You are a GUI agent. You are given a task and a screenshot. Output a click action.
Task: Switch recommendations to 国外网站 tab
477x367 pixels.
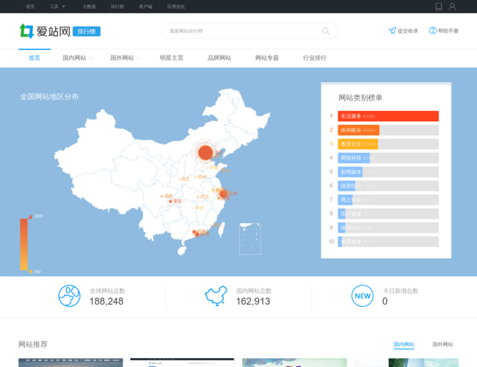[443, 344]
